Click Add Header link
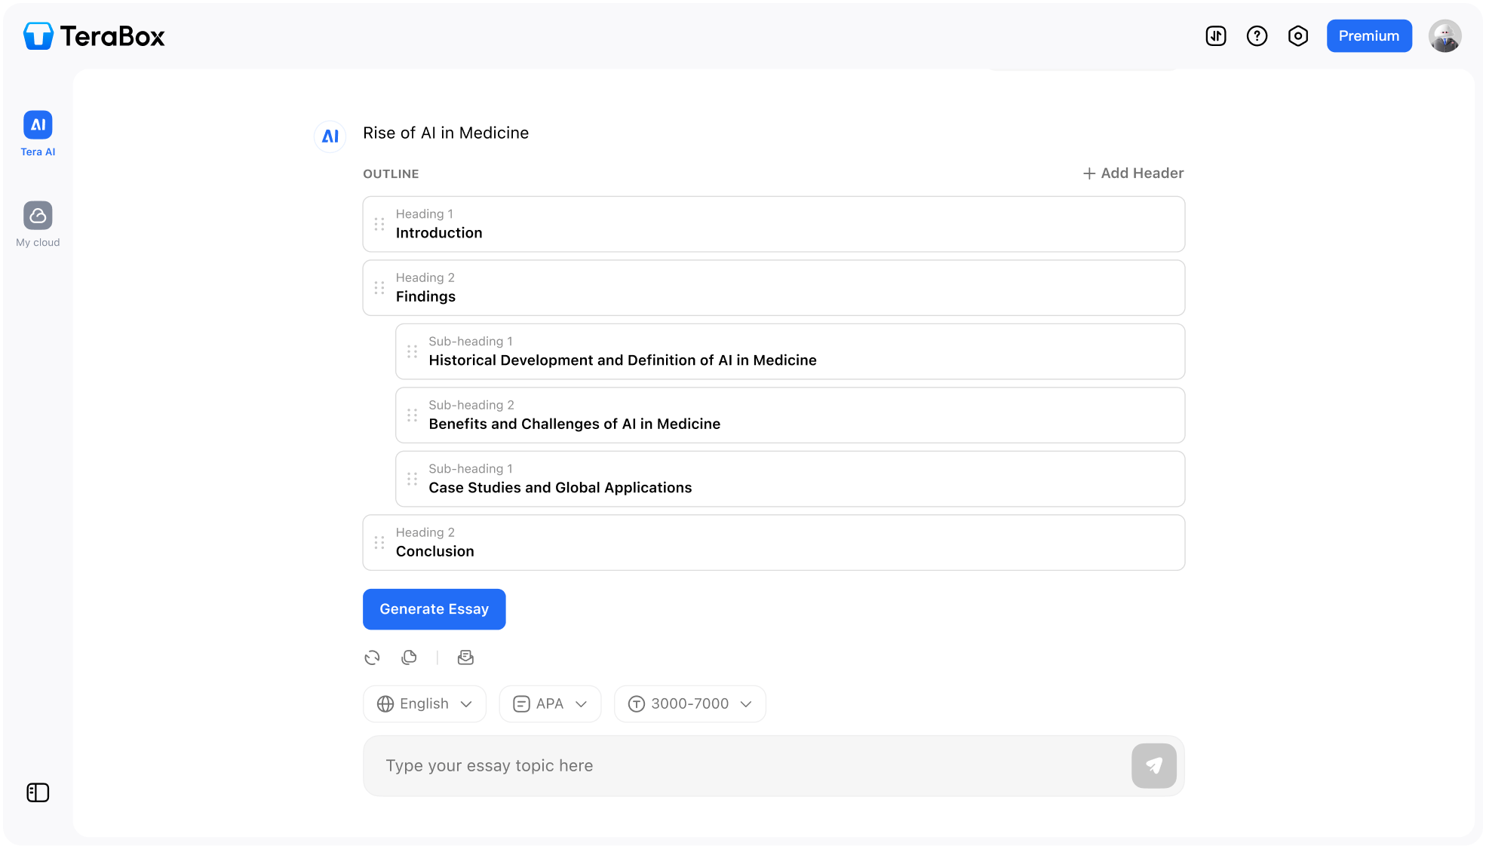The height and width of the screenshot is (849, 1486). click(x=1133, y=173)
